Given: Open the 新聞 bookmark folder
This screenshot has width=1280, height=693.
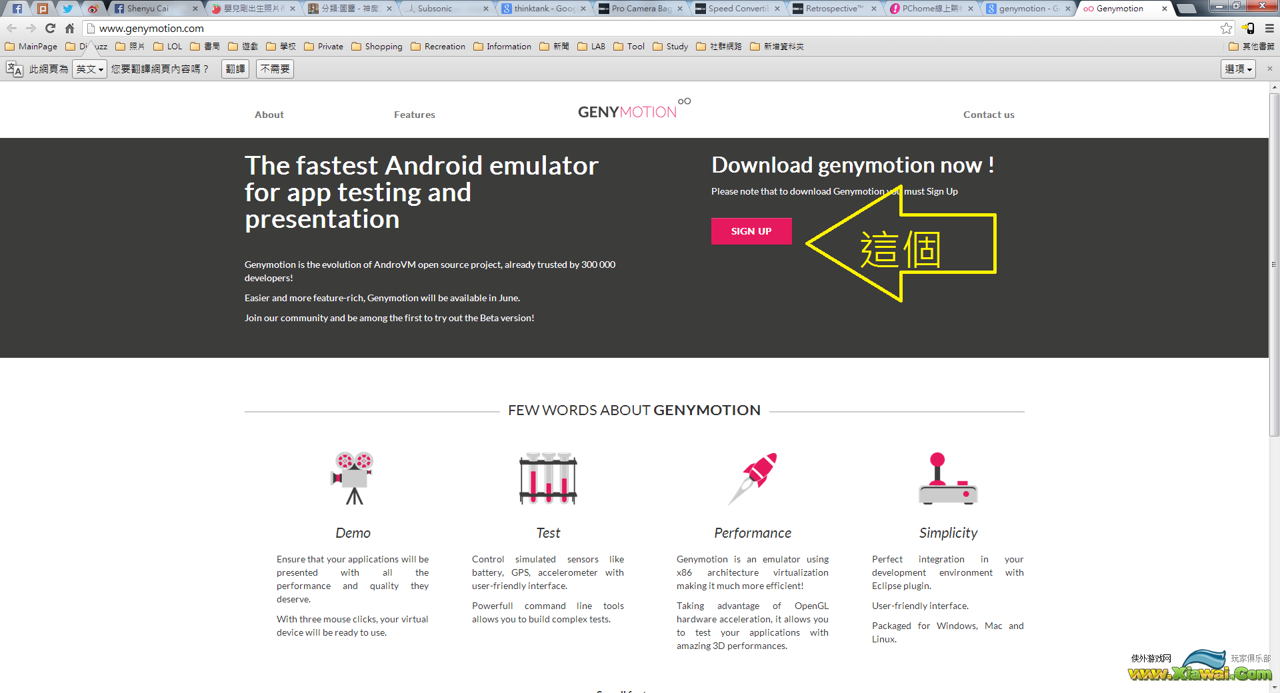Looking at the screenshot, I should (554, 47).
